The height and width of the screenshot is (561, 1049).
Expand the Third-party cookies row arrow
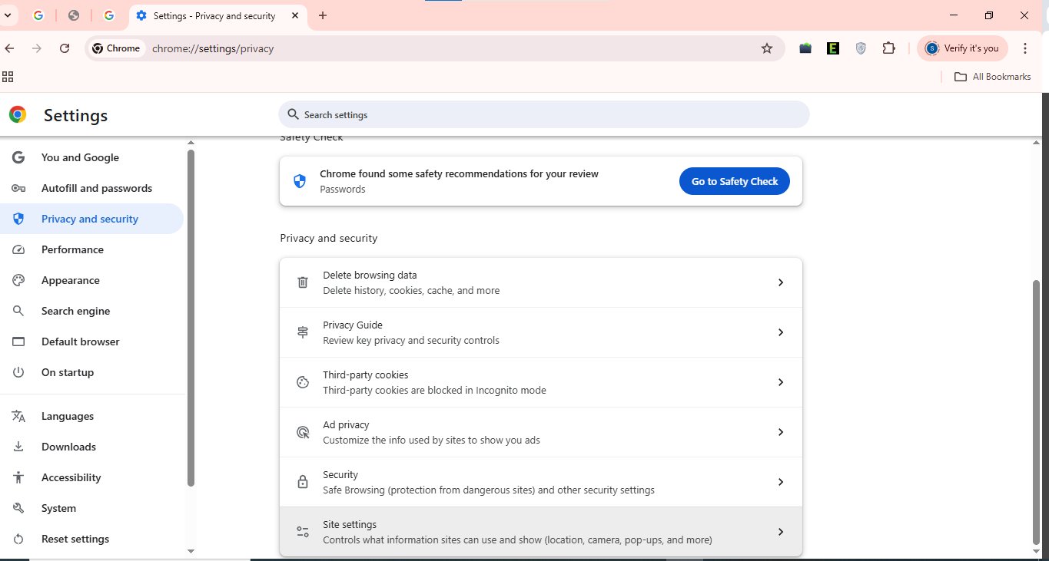pyautogui.click(x=780, y=382)
